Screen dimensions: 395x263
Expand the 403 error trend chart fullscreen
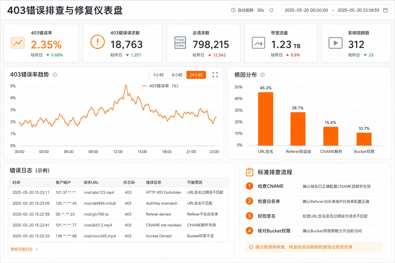[x=215, y=75]
